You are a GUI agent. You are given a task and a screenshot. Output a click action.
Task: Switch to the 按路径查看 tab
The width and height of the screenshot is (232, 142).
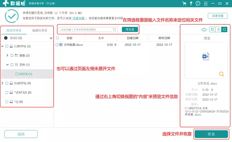(40, 30)
